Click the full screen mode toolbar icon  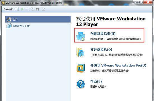[38, 9]
